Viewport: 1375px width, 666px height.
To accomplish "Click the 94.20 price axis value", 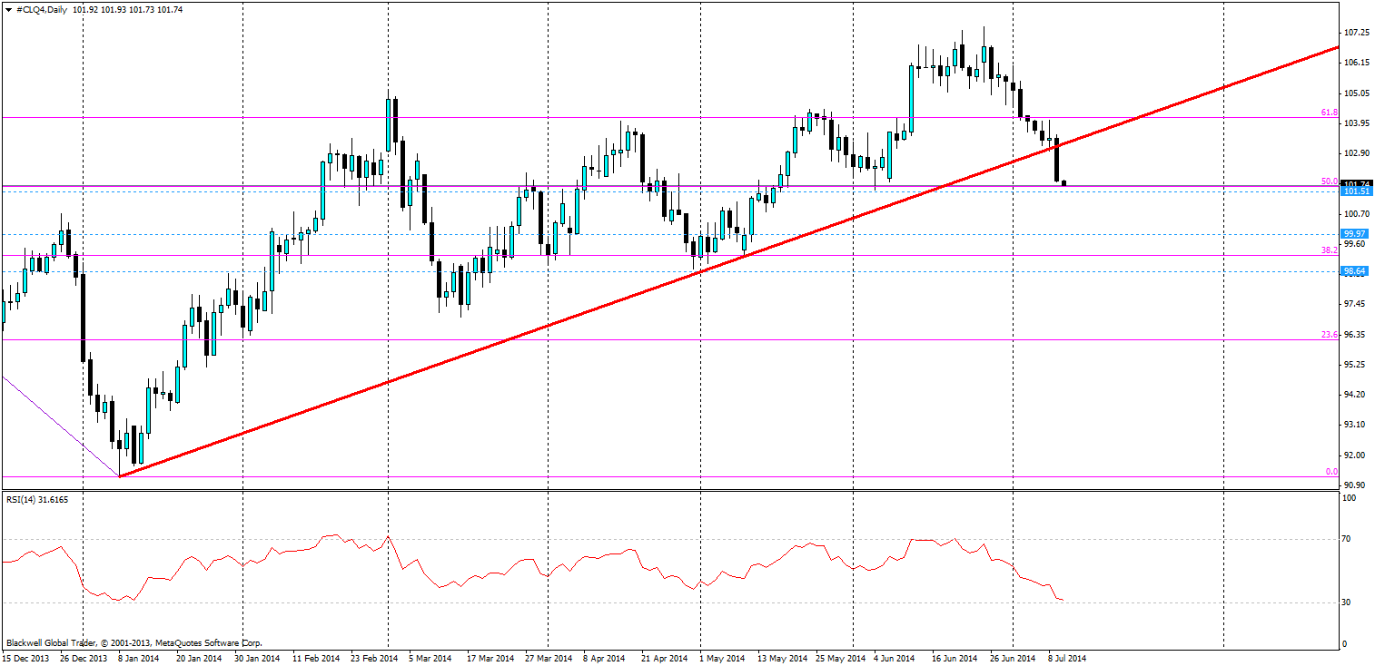I will point(1356,394).
